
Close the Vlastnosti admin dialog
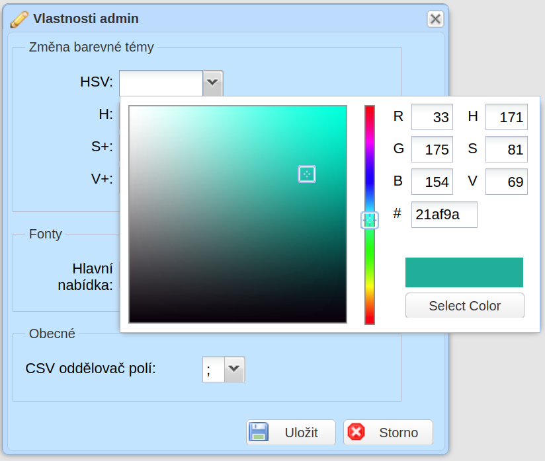(x=435, y=18)
